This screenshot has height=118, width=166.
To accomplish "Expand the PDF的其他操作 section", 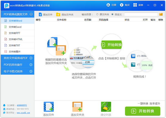I will point(31,65).
